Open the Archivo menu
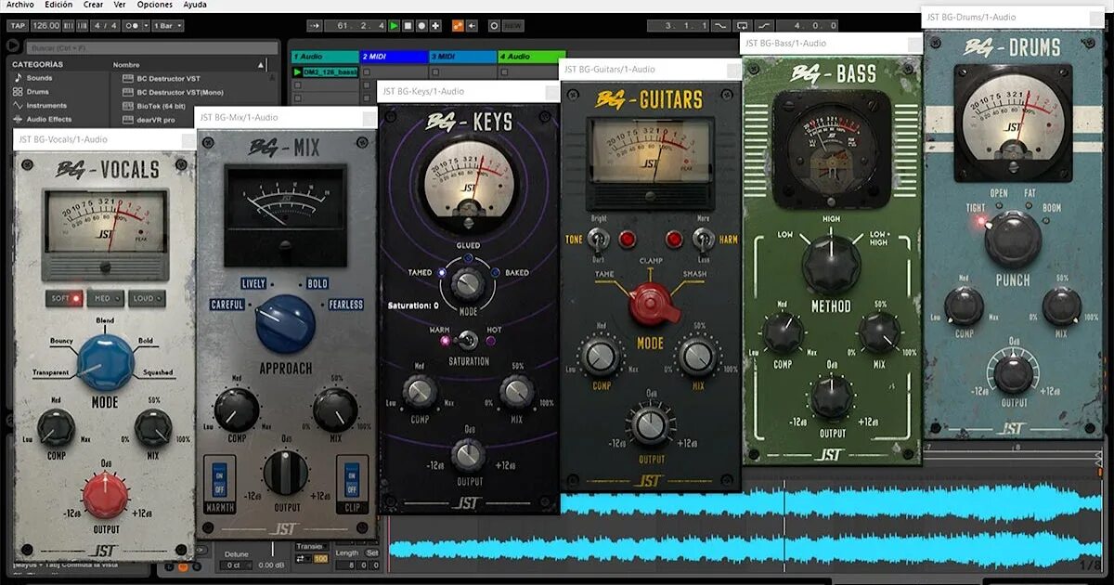1114x585 pixels. coord(19,5)
